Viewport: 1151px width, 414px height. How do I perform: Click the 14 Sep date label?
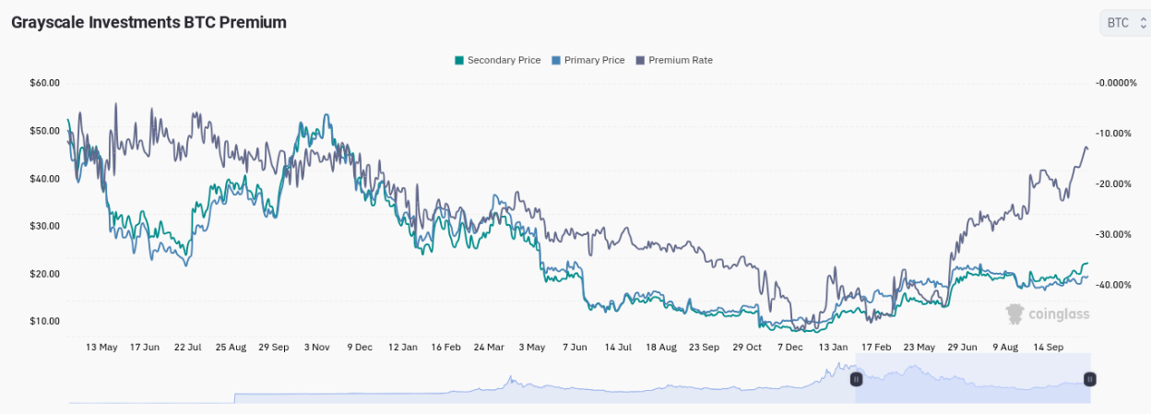(x=1049, y=348)
